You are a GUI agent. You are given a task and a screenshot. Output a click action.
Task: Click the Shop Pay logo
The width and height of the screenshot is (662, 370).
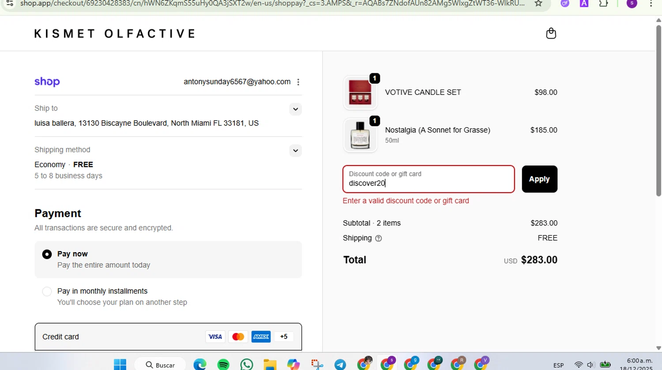pyautogui.click(x=47, y=82)
